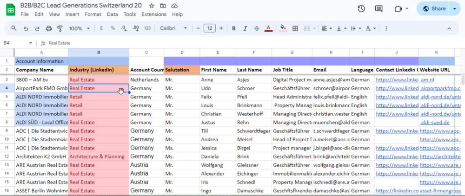Open the Insert menu

click(73, 14)
